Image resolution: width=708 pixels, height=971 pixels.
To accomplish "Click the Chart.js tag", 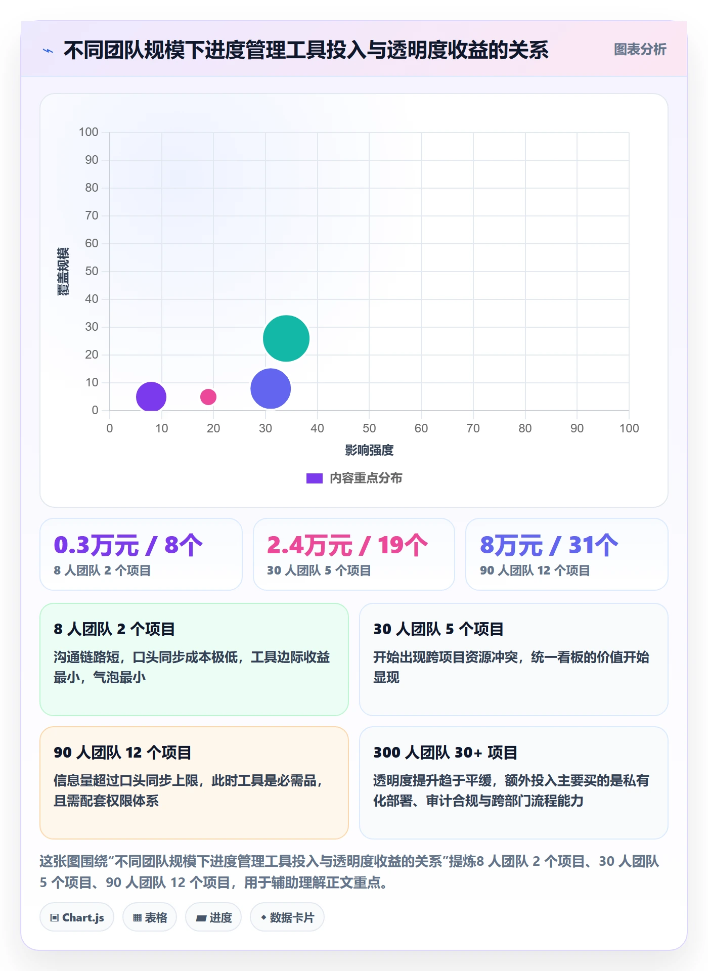I will pos(77,917).
